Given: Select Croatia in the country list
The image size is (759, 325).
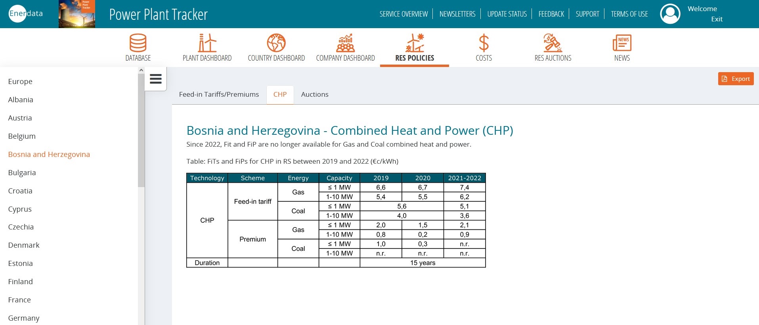Looking at the screenshot, I should click(20, 191).
